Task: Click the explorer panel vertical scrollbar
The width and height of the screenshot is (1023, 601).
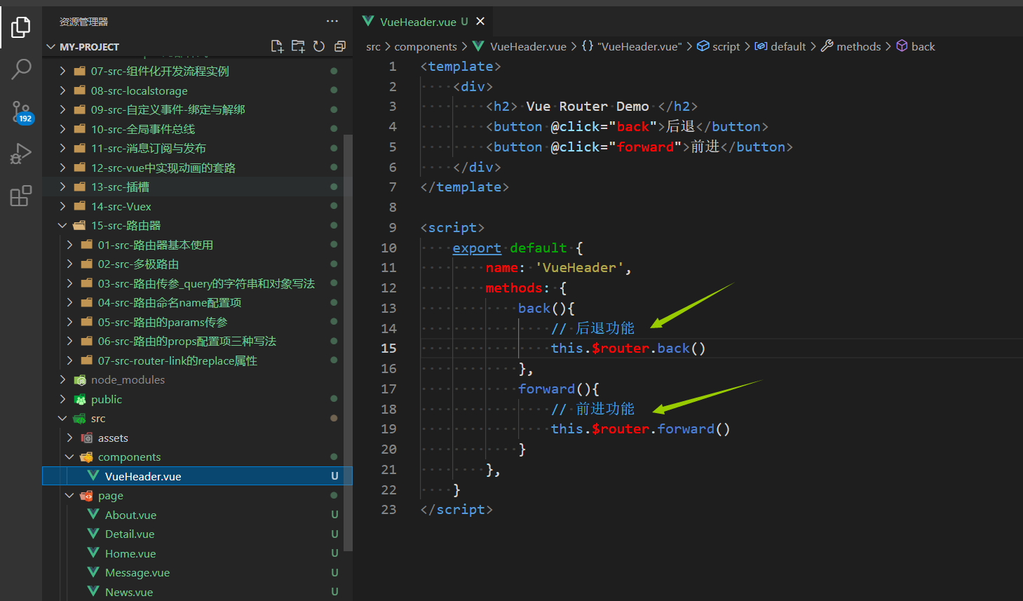Action: click(x=348, y=342)
